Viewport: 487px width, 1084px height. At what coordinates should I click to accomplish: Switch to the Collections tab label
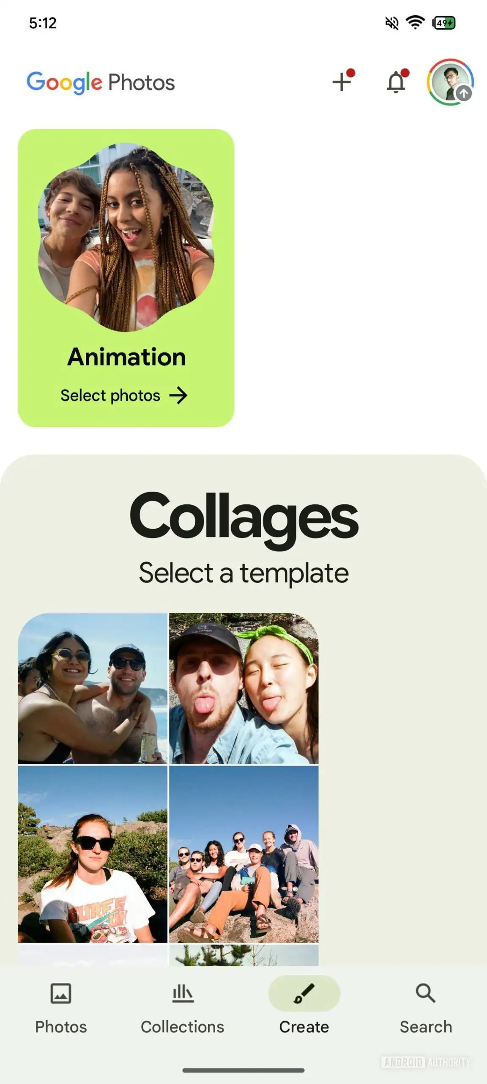[x=183, y=1027]
